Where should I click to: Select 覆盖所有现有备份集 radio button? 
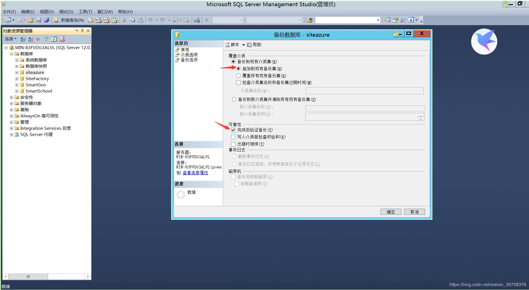(238, 76)
